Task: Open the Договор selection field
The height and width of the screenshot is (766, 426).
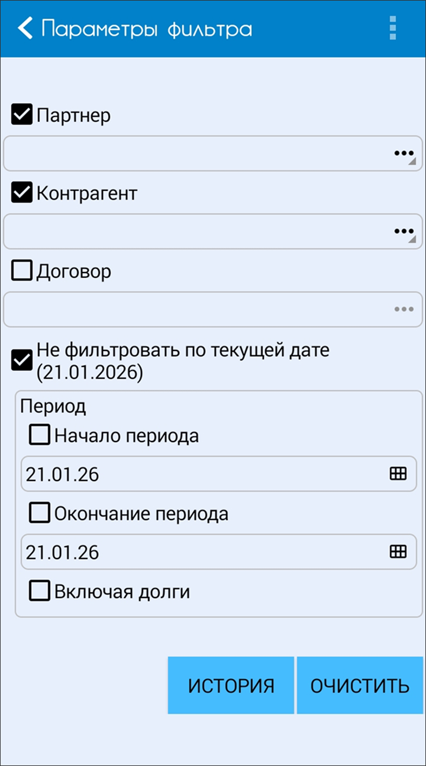Action: pyautogui.click(x=195, y=309)
